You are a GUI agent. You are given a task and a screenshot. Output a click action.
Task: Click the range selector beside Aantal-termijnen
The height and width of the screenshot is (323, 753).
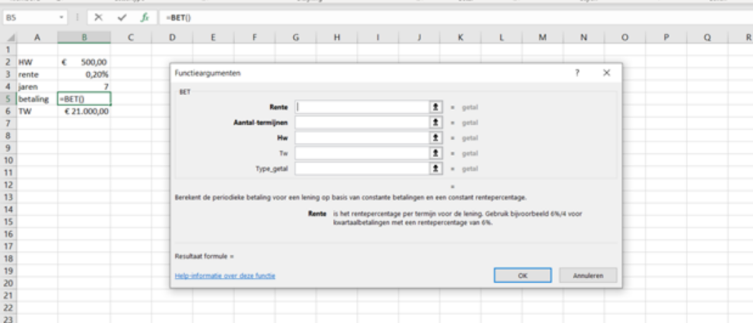click(435, 122)
